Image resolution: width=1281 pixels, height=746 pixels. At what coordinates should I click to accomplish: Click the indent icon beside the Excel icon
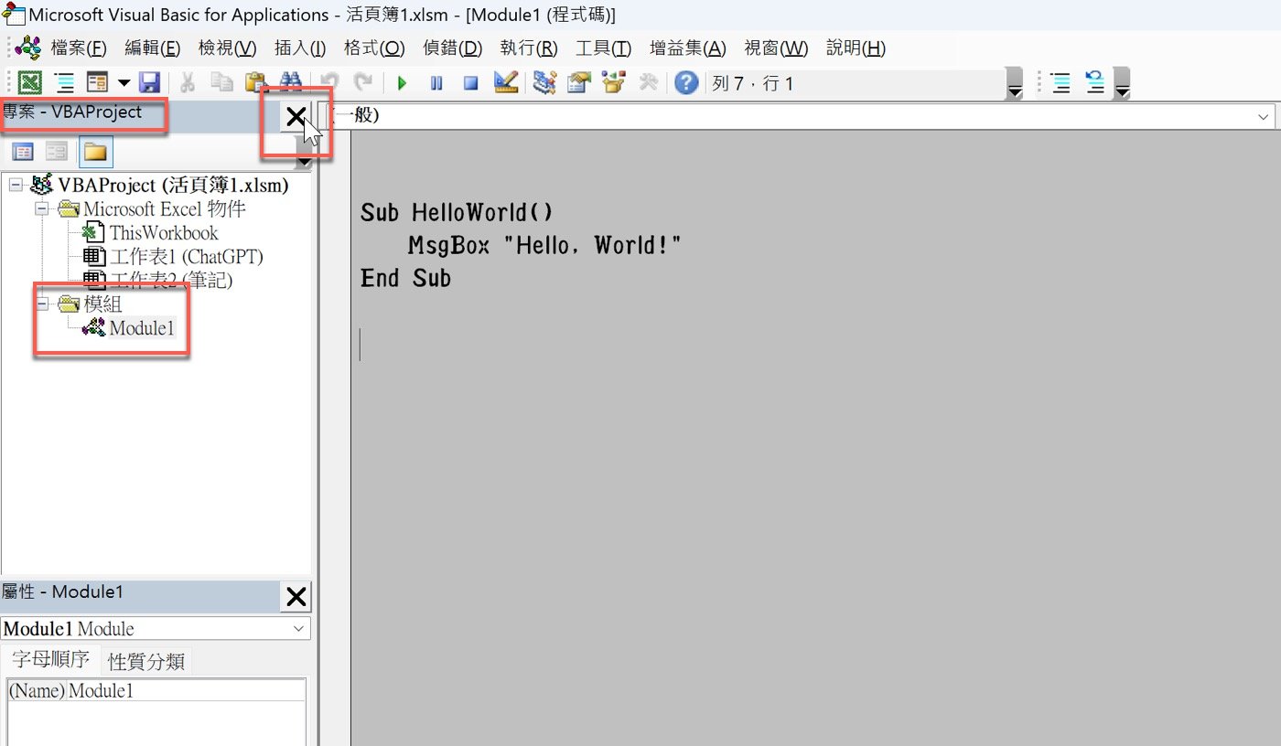64,83
